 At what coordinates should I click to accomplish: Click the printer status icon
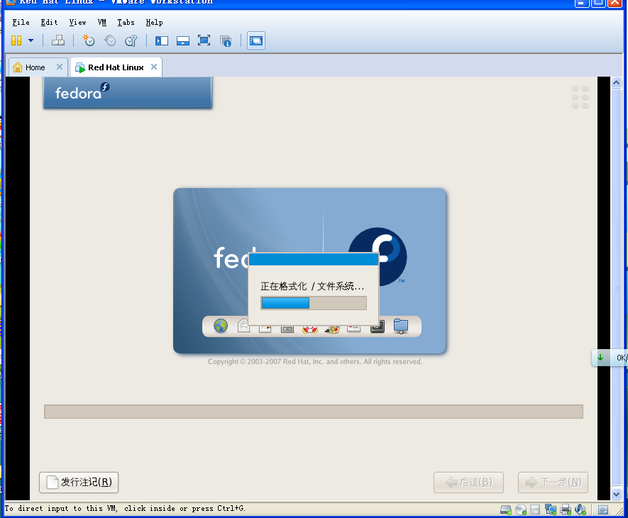click(565, 509)
